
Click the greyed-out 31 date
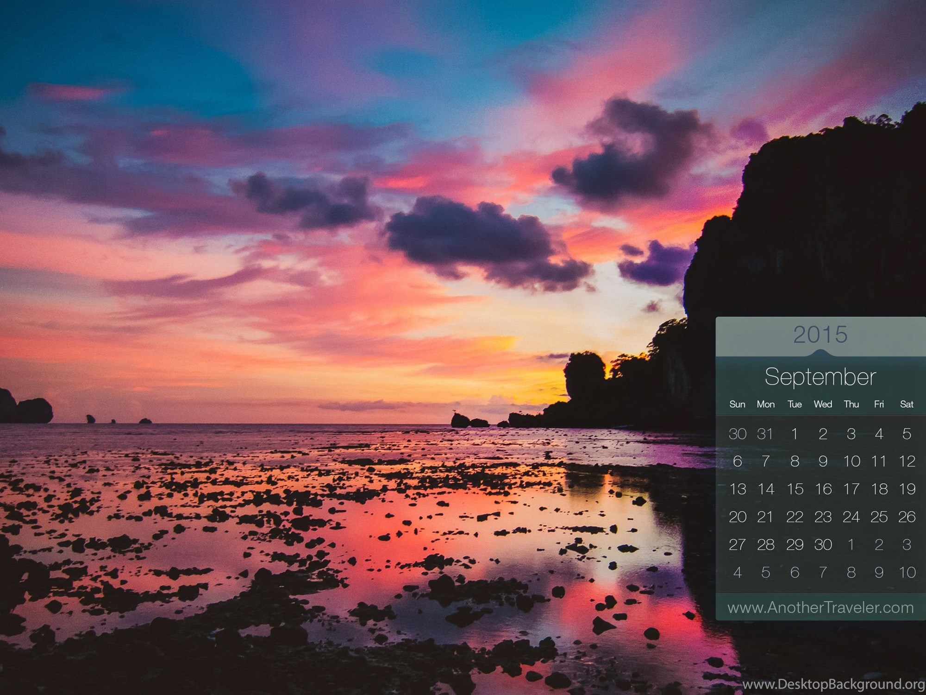tap(765, 434)
